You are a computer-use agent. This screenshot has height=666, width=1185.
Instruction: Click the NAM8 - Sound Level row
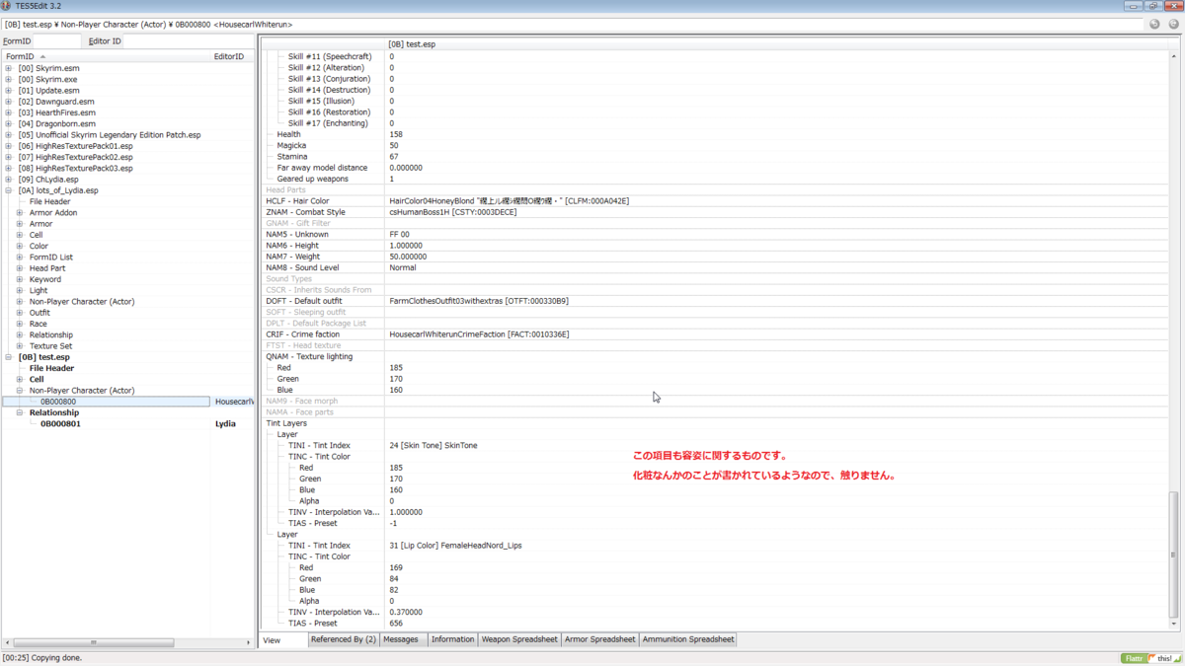click(714, 267)
